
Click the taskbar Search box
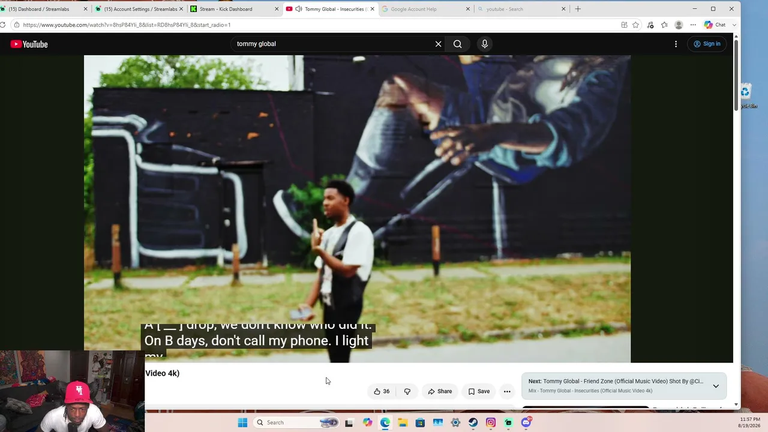[x=296, y=422]
